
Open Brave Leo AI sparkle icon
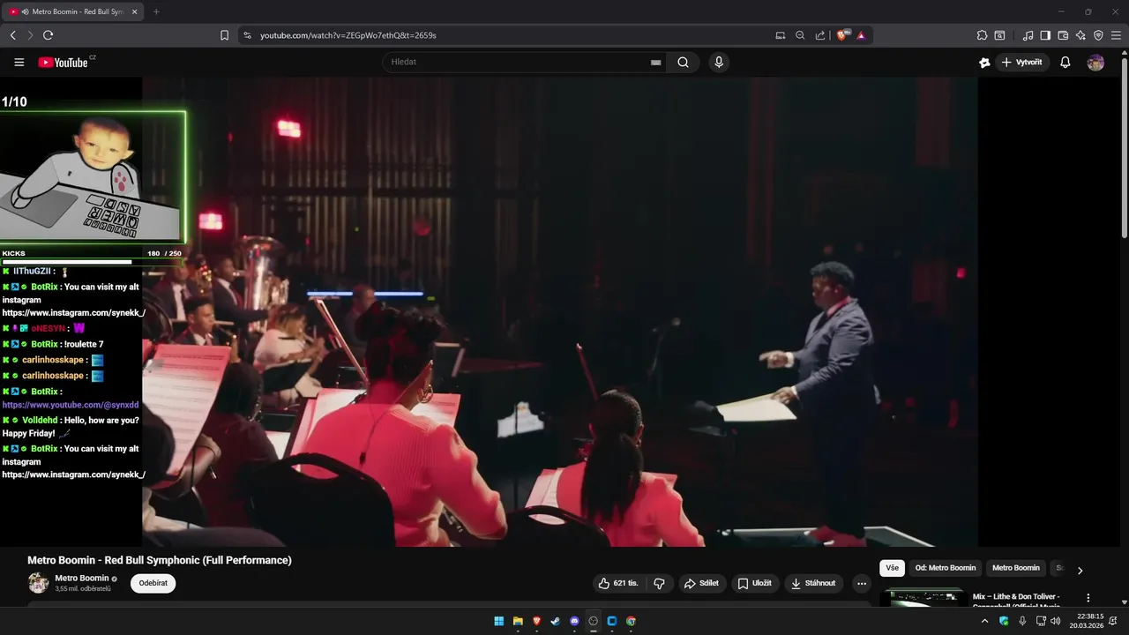[1080, 35]
